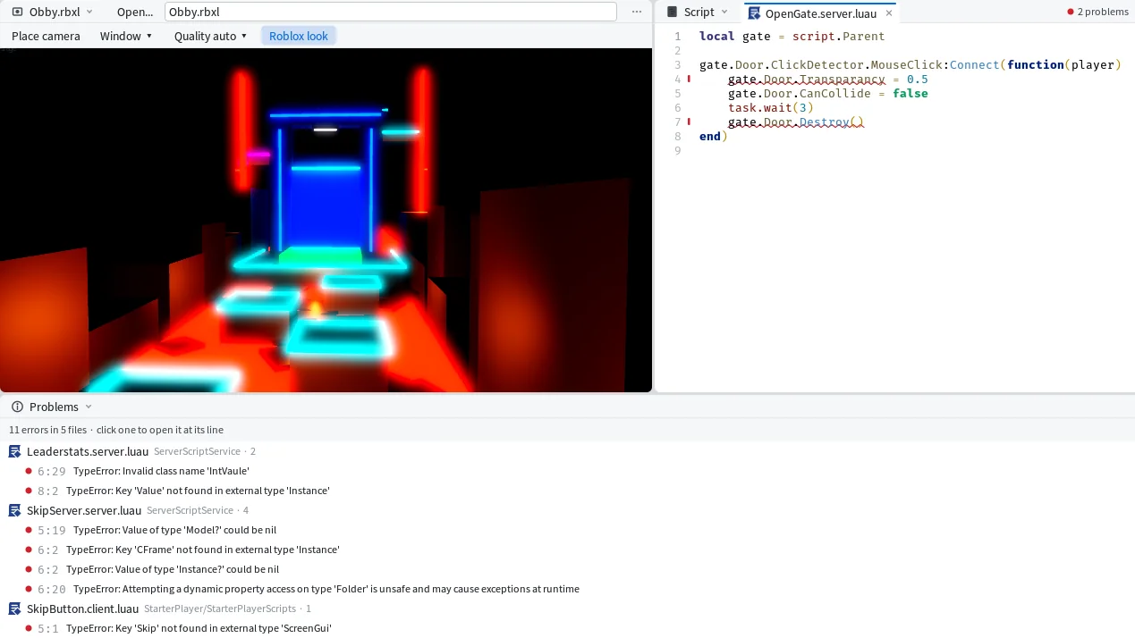Screen dimensions: 1135x638
Task: Toggle the Roblox look rendering mode
Action: point(299,36)
